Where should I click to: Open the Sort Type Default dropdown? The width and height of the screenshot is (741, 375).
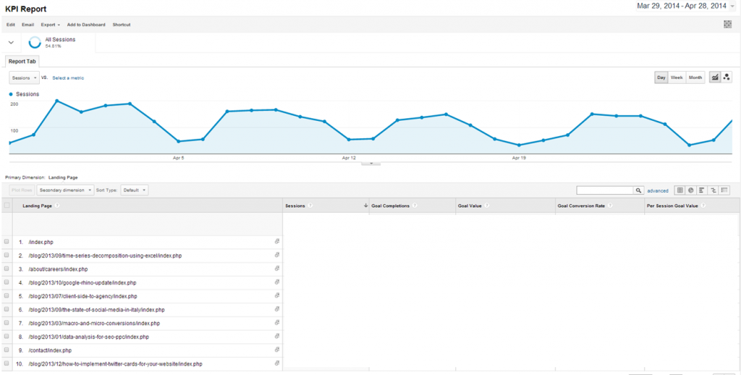coord(135,190)
